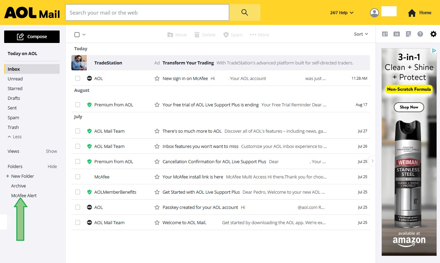Star the free trial ending email
Image resolution: width=440 pixels, height=263 pixels.
point(157,105)
